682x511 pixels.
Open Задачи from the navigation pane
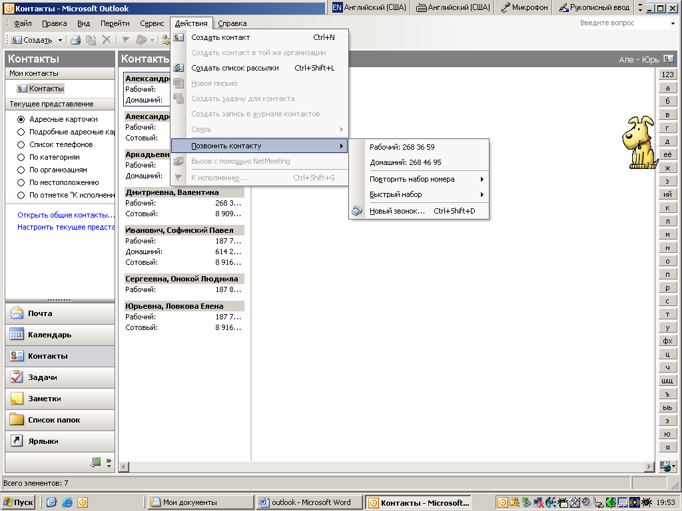point(60,377)
